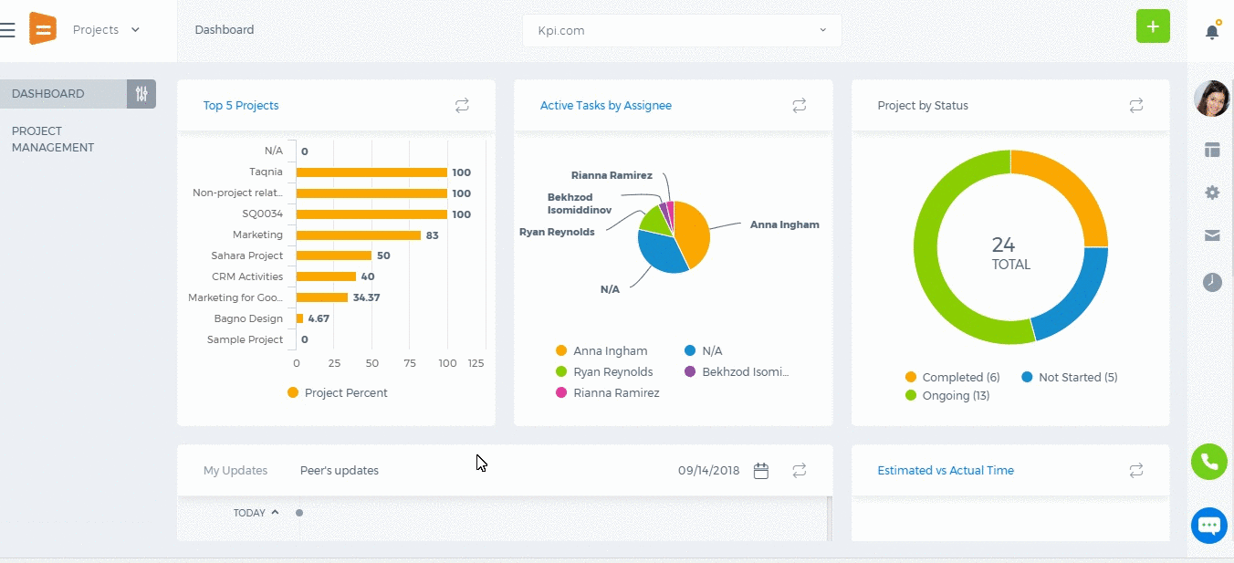Click the orange Kpi.com logo
Screen dimensions: 1234x563
(x=43, y=29)
